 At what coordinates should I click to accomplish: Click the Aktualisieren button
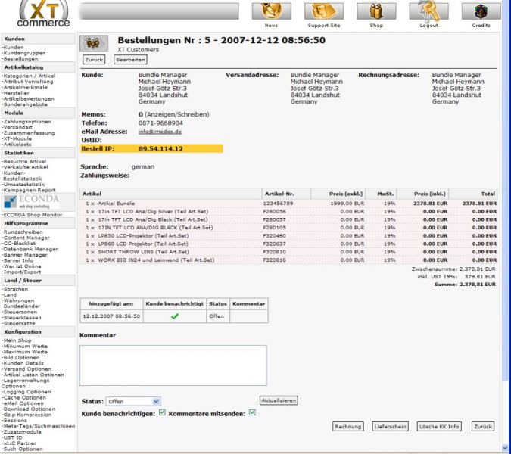point(279,400)
